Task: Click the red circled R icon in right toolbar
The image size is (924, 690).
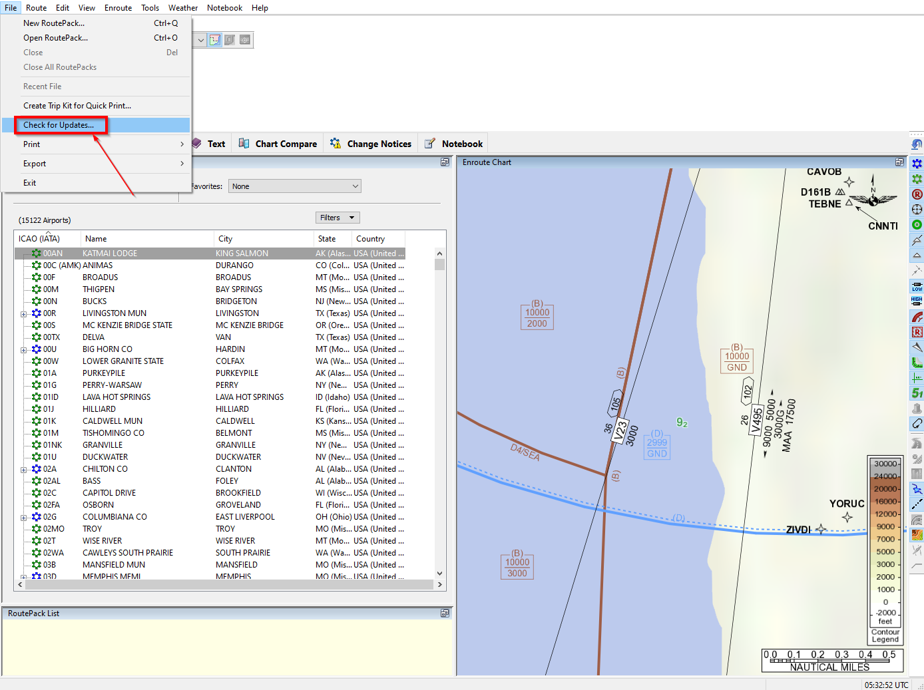Action: pos(917,194)
